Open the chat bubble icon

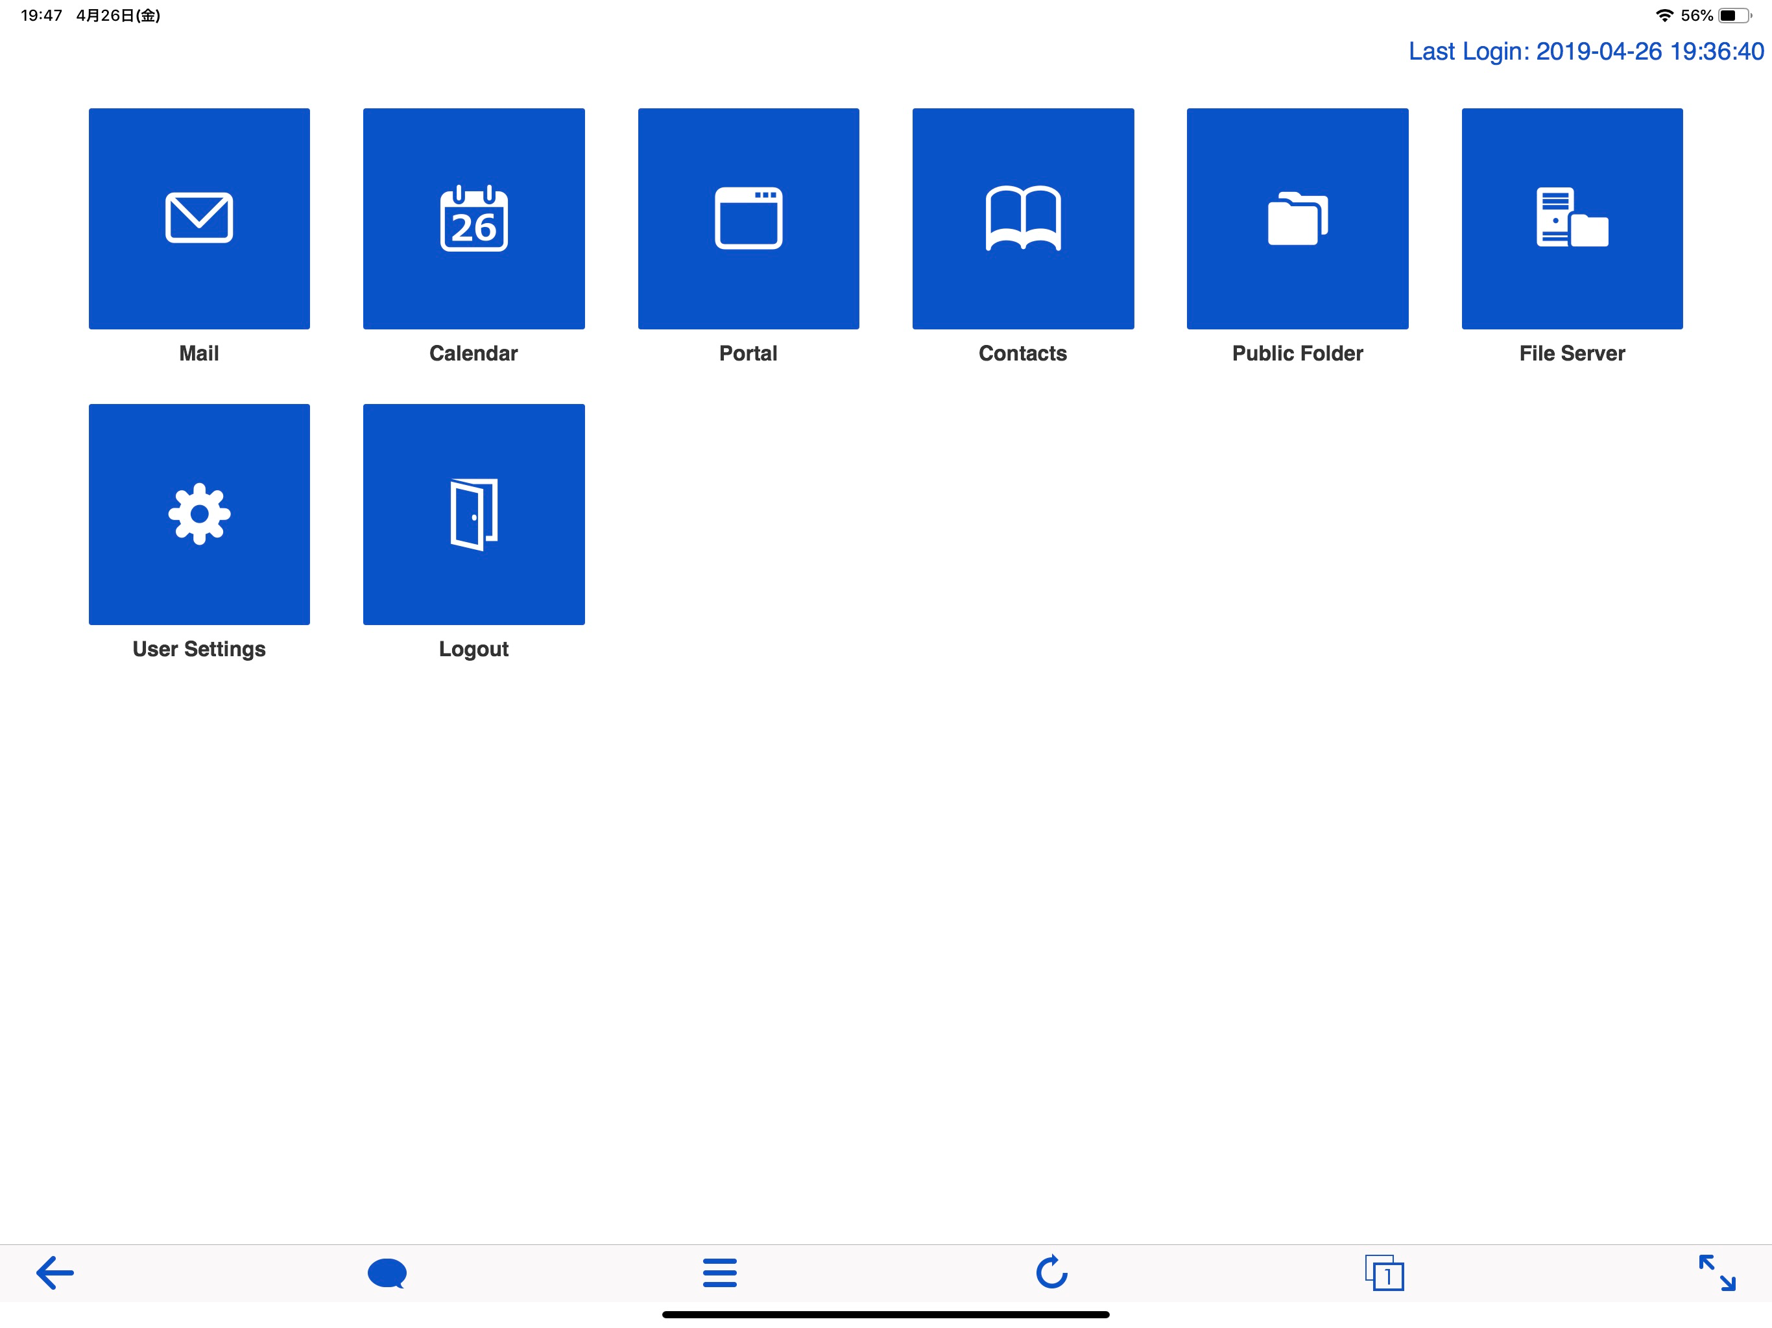pyautogui.click(x=387, y=1273)
